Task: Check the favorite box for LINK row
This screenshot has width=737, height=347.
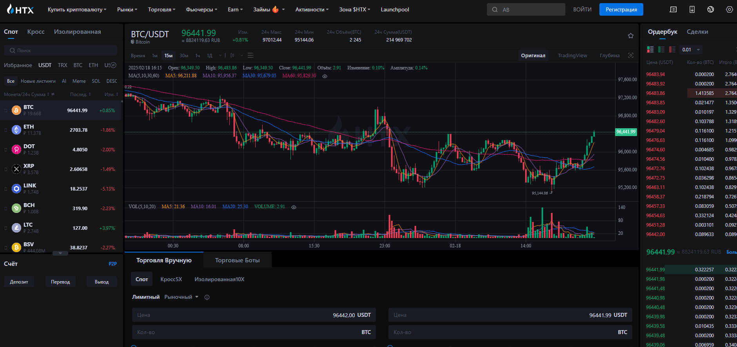Action: pyautogui.click(x=5, y=189)
